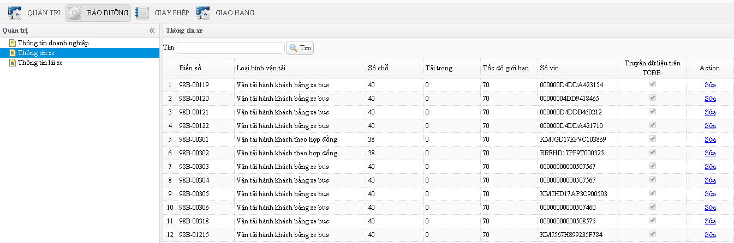Viewport: 734px width, 243px height.
Task: Sort by the Biển số column header
Action: coord(190,68)
